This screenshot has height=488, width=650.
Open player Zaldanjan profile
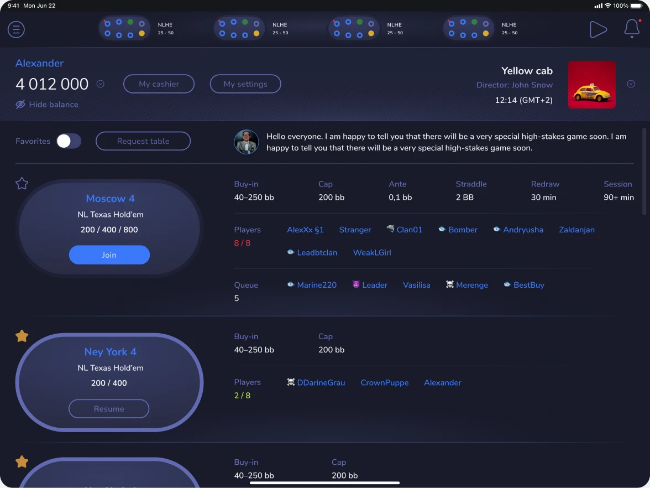(576, 230)
